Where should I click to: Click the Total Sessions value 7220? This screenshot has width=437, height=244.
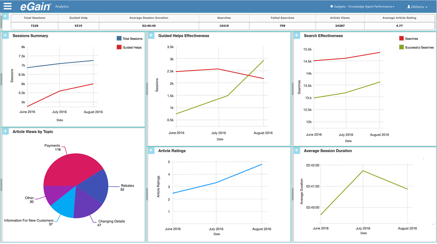[35, 25]
